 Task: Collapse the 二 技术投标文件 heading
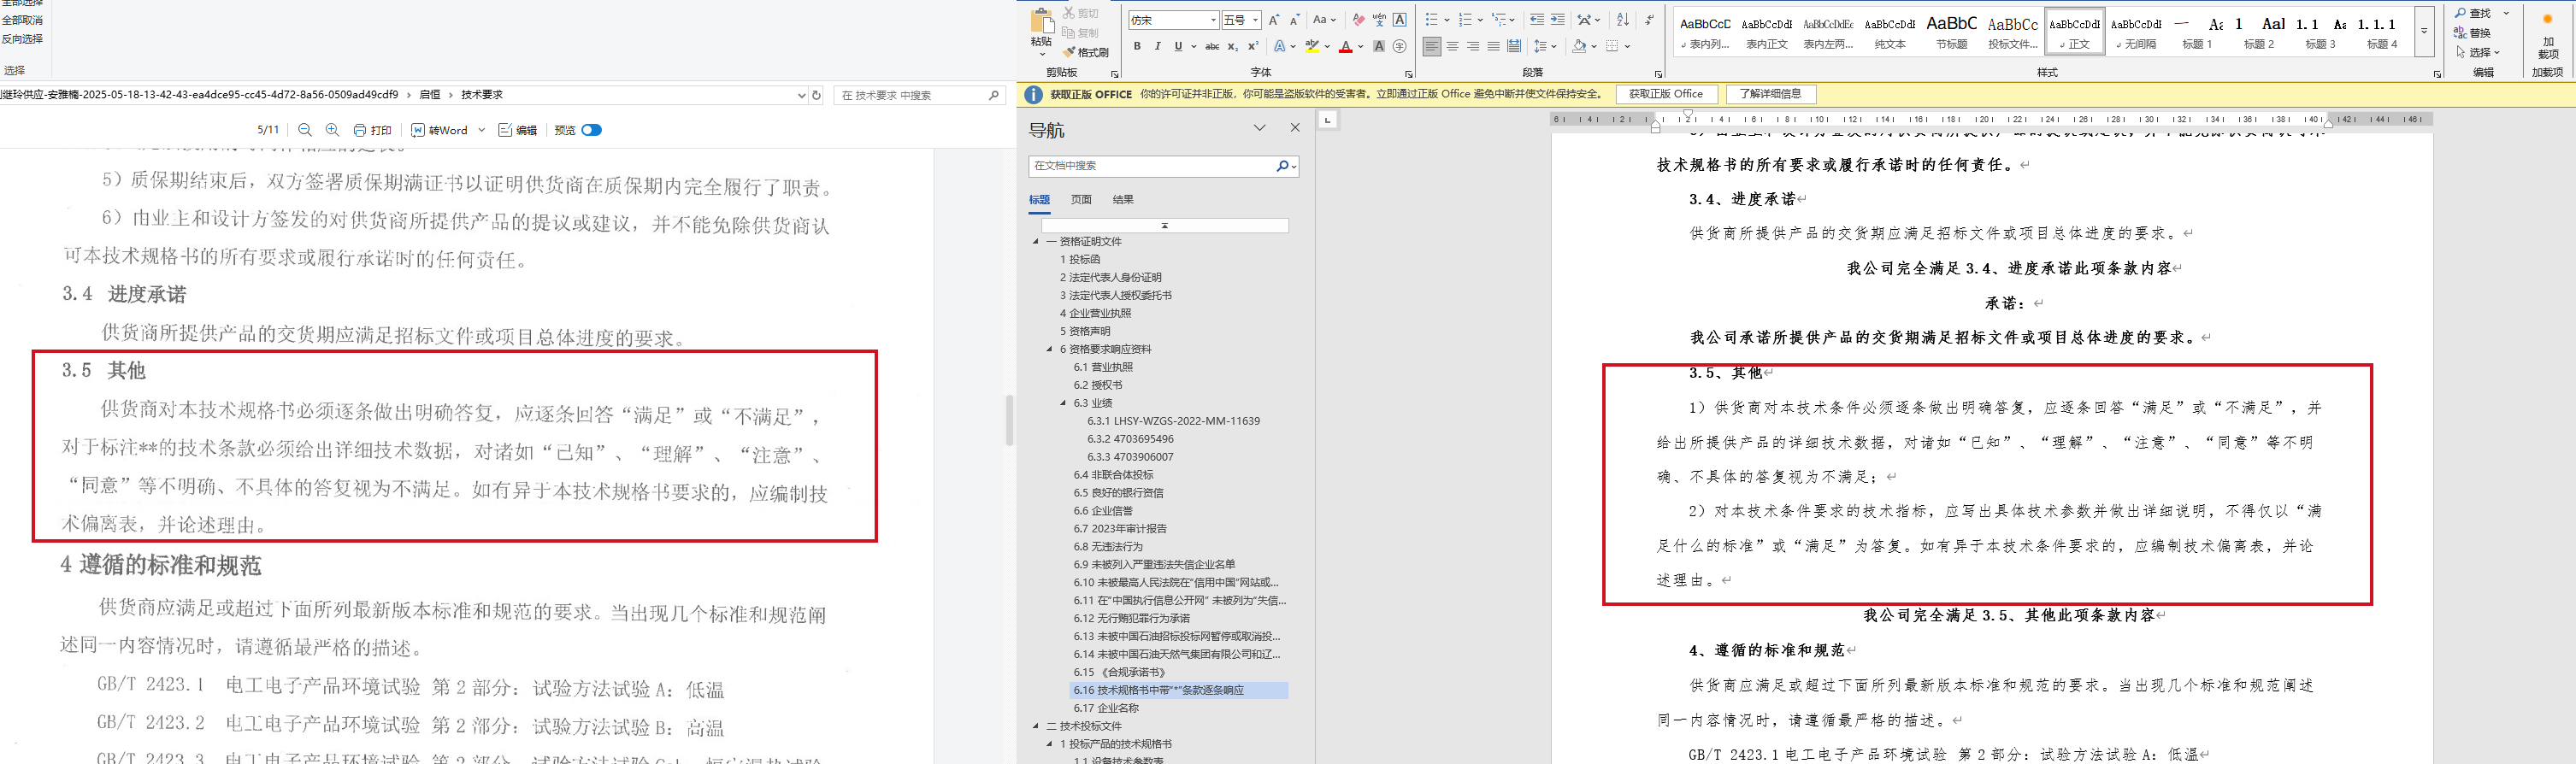[1036, 726]
